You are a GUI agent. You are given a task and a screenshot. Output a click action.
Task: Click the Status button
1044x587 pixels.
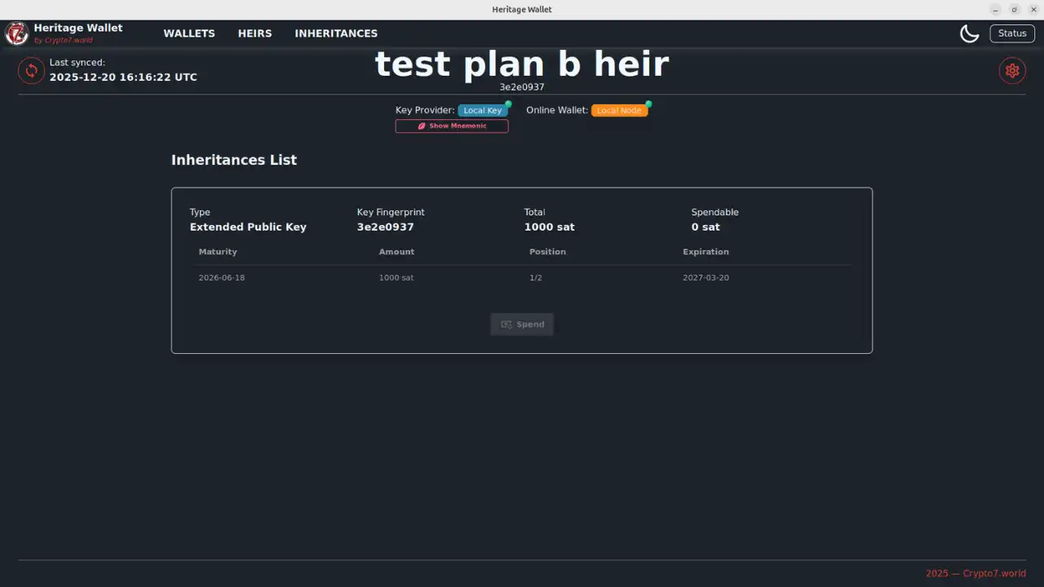click(1011, 33)
